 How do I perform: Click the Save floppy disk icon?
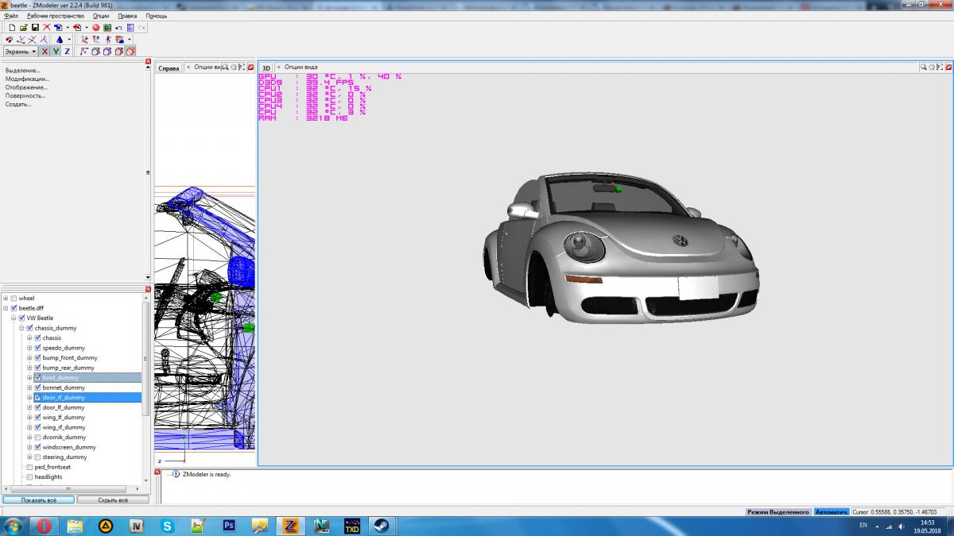point(35,27)
